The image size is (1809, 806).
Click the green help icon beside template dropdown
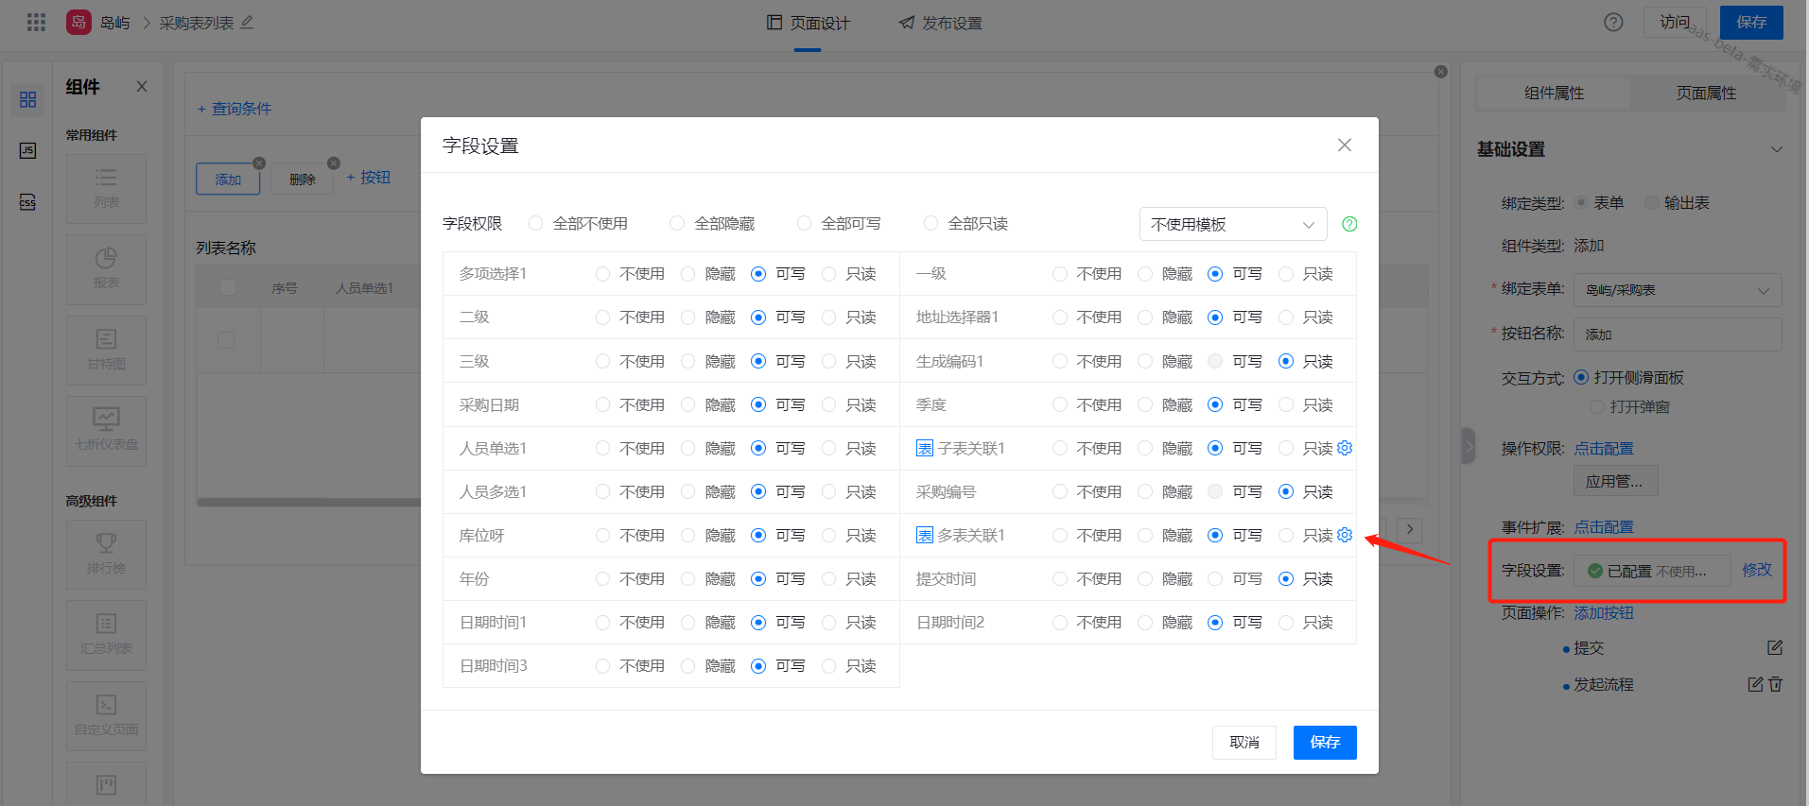1349,224
